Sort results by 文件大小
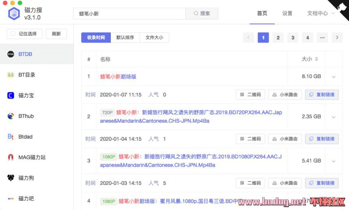 tap(154, 38)
